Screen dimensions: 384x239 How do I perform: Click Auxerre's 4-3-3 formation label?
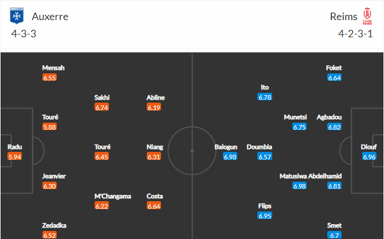[x=23, y=34]
